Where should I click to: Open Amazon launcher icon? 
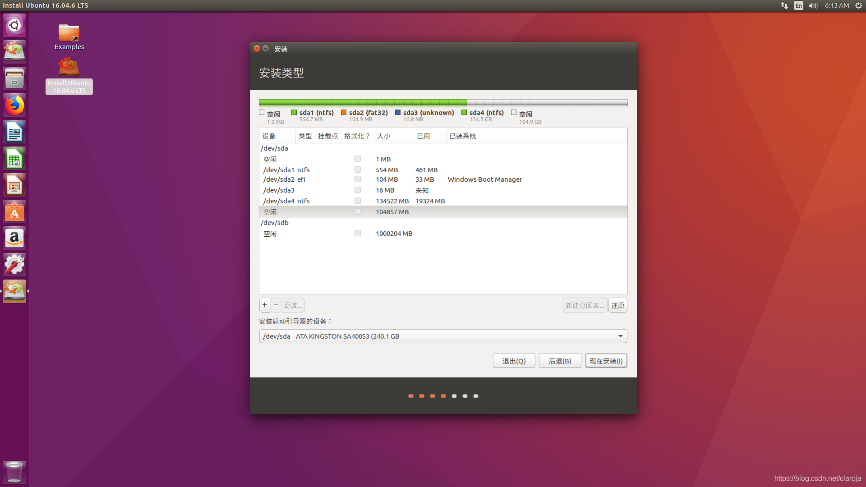click(x=14, y=239)
